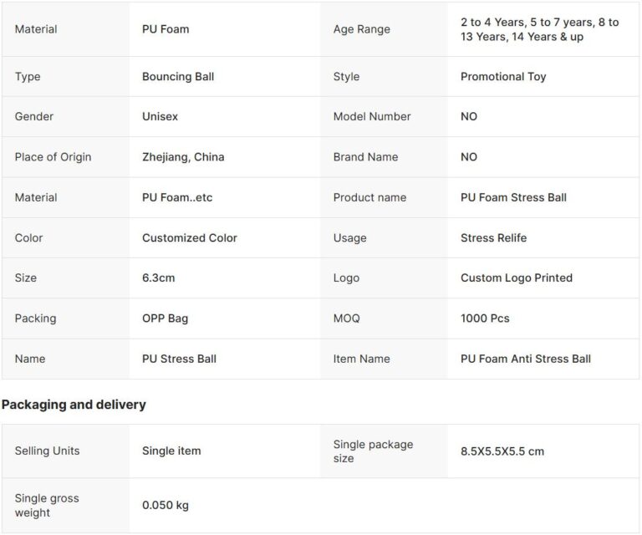Click the "Customized Color" value

190,238
